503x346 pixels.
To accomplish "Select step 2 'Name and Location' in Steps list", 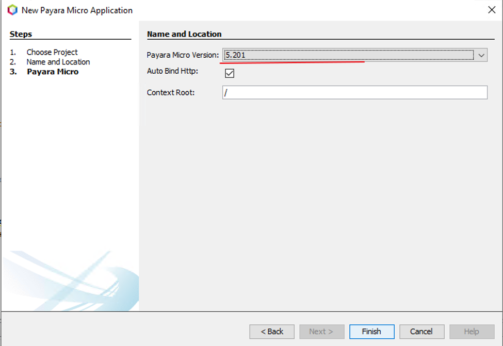I will 58,62.
